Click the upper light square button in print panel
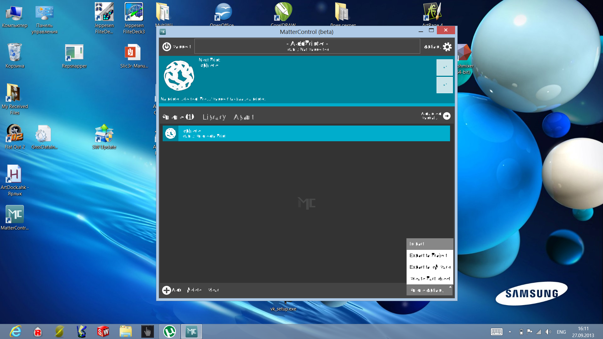603x339 pixels. 444,67
